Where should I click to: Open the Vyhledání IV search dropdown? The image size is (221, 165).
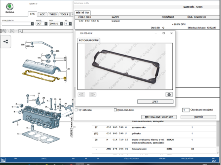click(32, 24)
